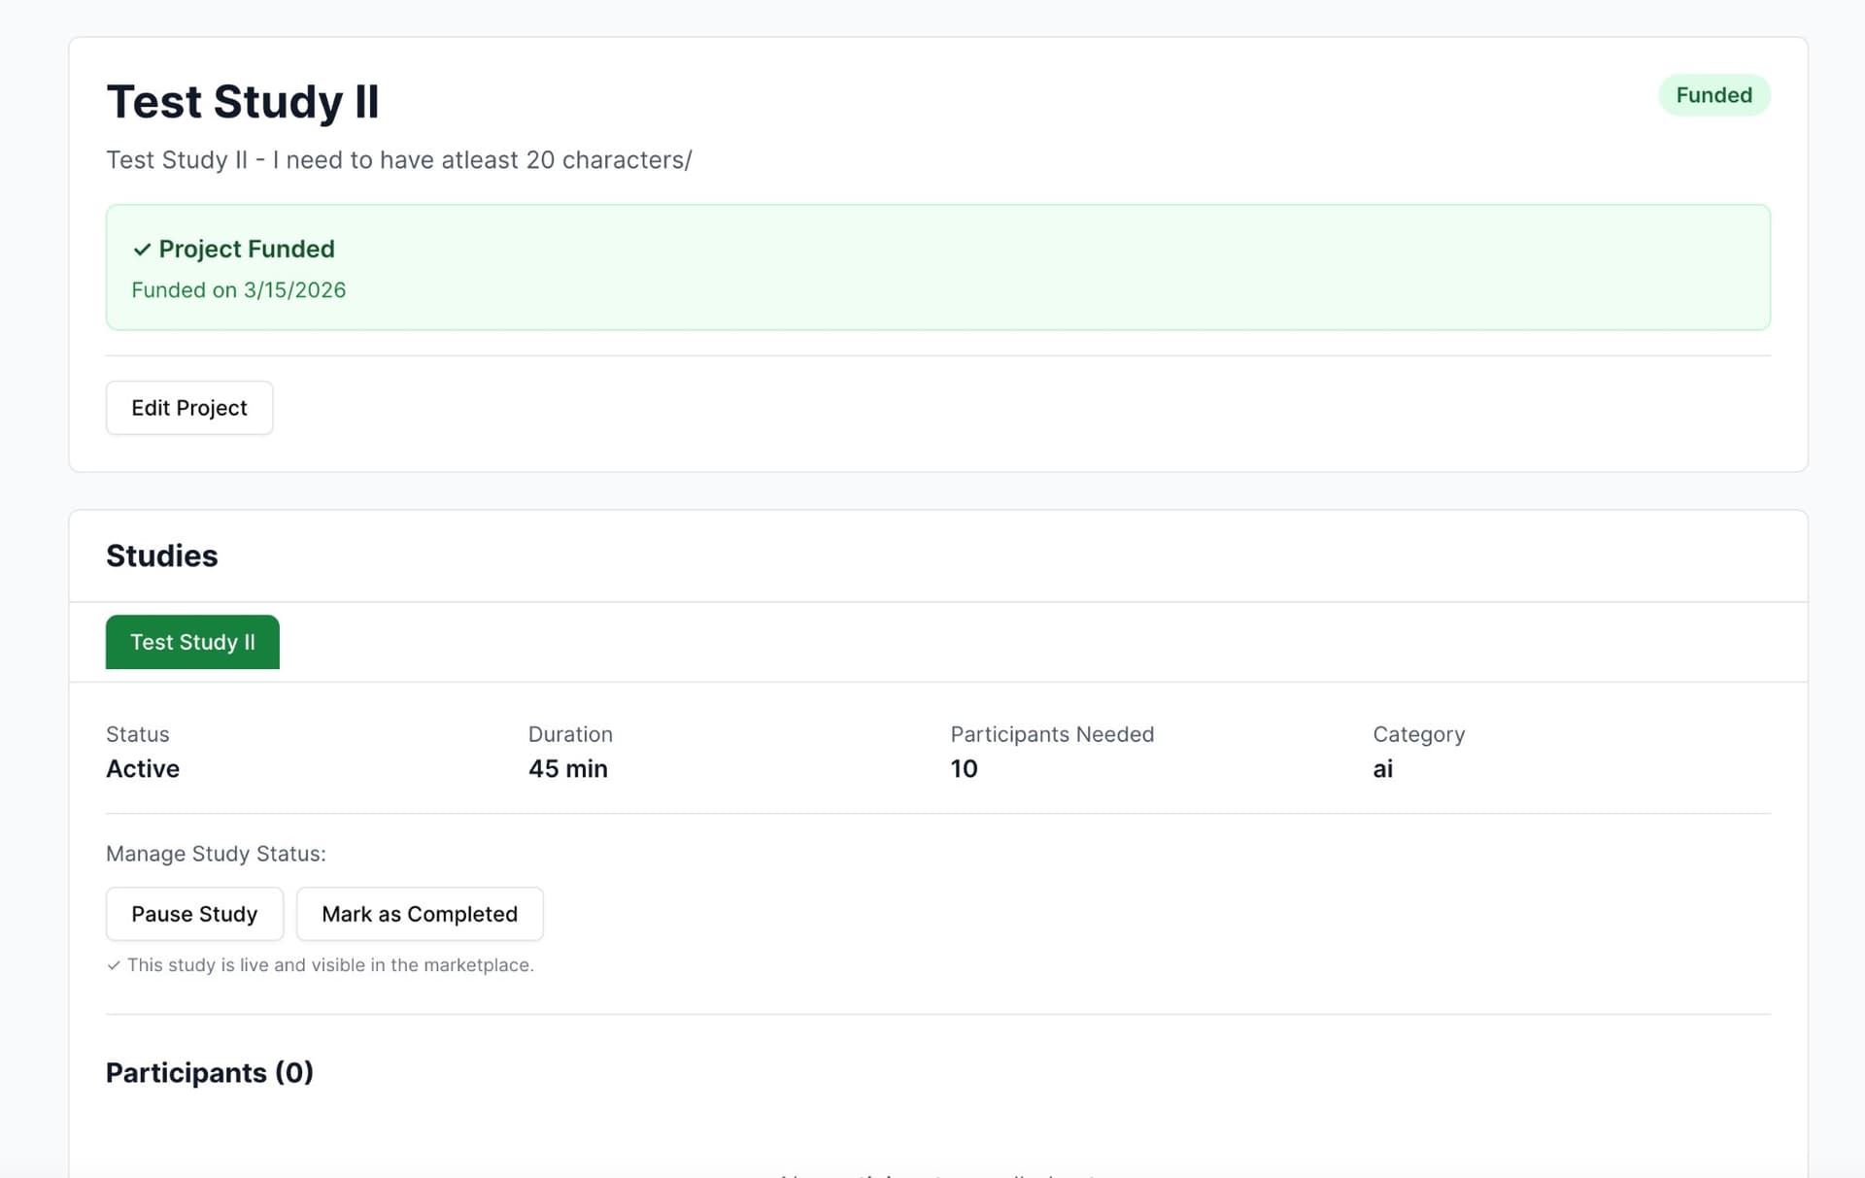Click the Edit Project button
The width and height of the screenshot is (1865, 1178).
coord(189,408)
